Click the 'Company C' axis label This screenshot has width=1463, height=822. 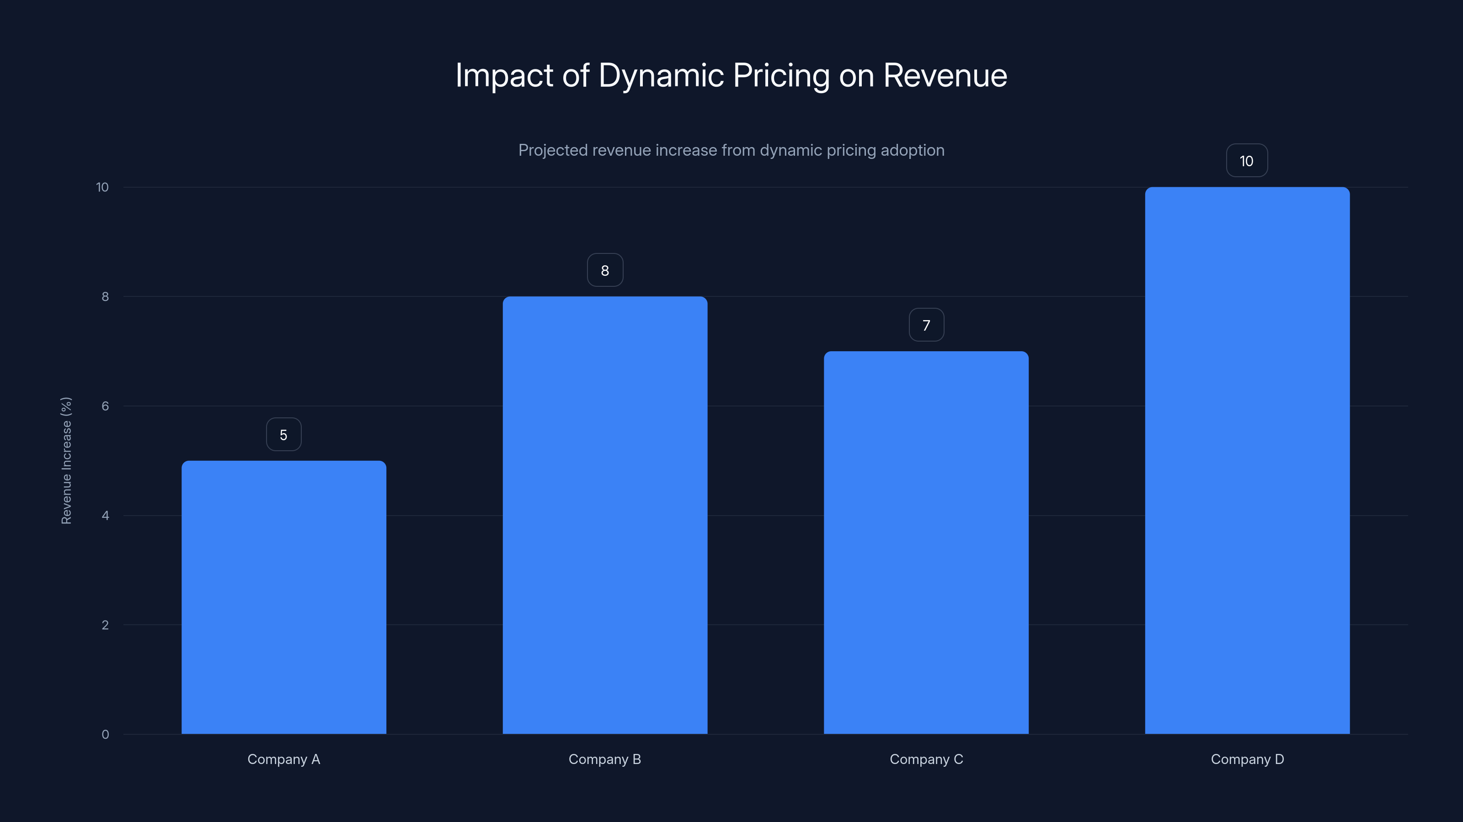[926, 759]
